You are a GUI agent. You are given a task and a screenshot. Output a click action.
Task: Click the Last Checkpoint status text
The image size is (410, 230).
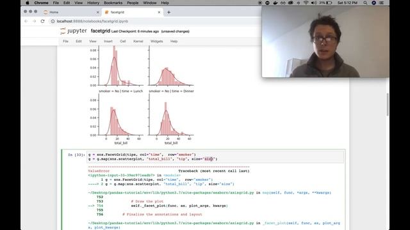click(x=135, y=31)
